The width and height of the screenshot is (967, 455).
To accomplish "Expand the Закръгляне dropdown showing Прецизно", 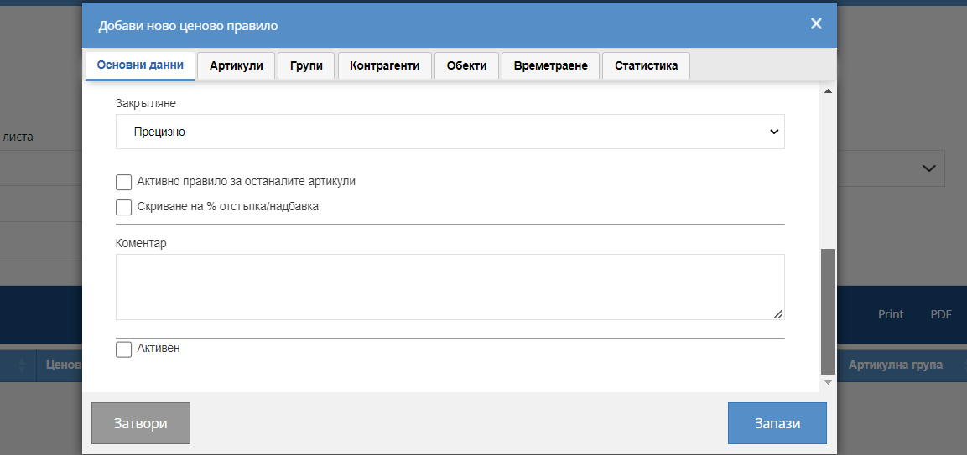I will 450,132.
